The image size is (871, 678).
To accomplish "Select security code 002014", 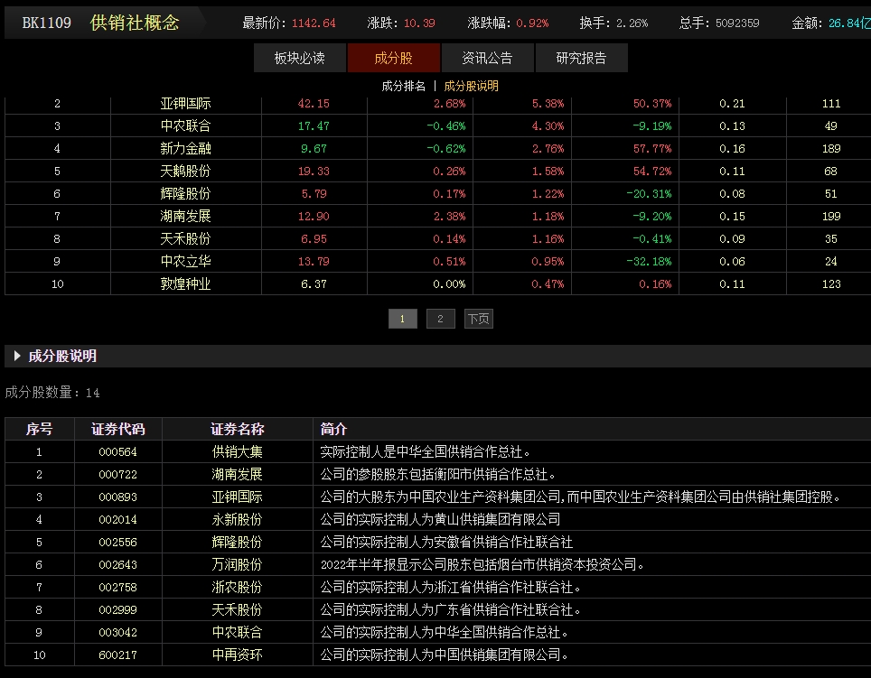I will coord(117,519).
